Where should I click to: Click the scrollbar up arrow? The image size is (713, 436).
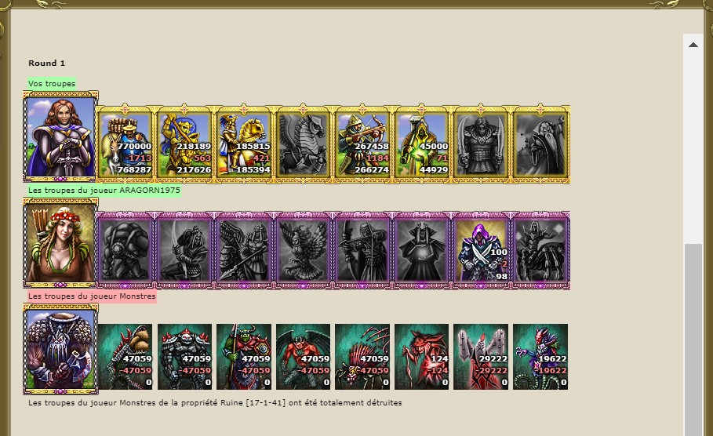tap(693, 45)
